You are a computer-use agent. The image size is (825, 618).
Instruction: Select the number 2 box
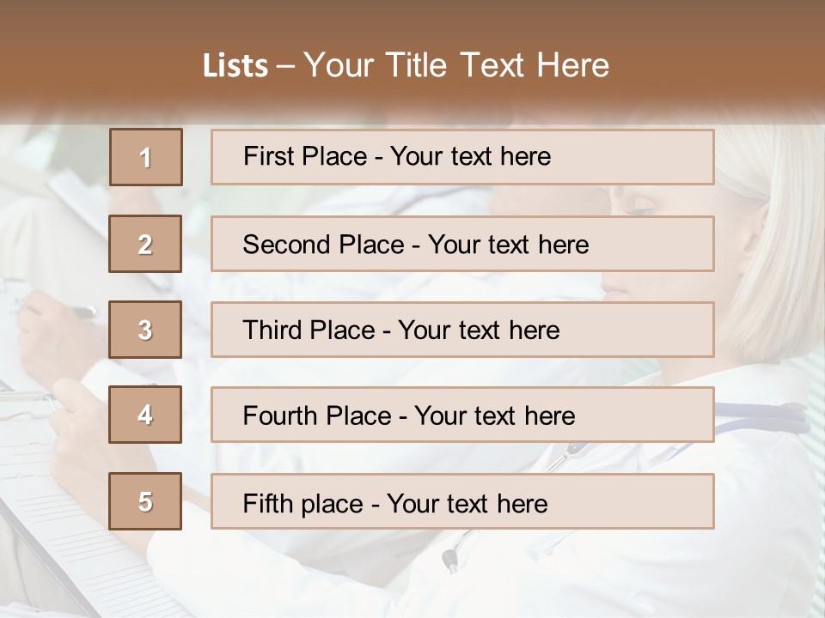(x=145, y=244)
